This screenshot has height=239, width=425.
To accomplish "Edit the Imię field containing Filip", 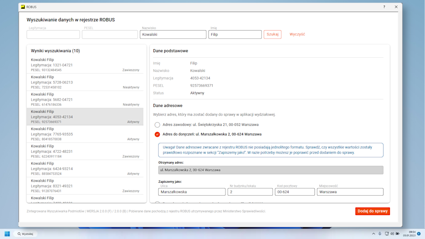I will (235, 34).
